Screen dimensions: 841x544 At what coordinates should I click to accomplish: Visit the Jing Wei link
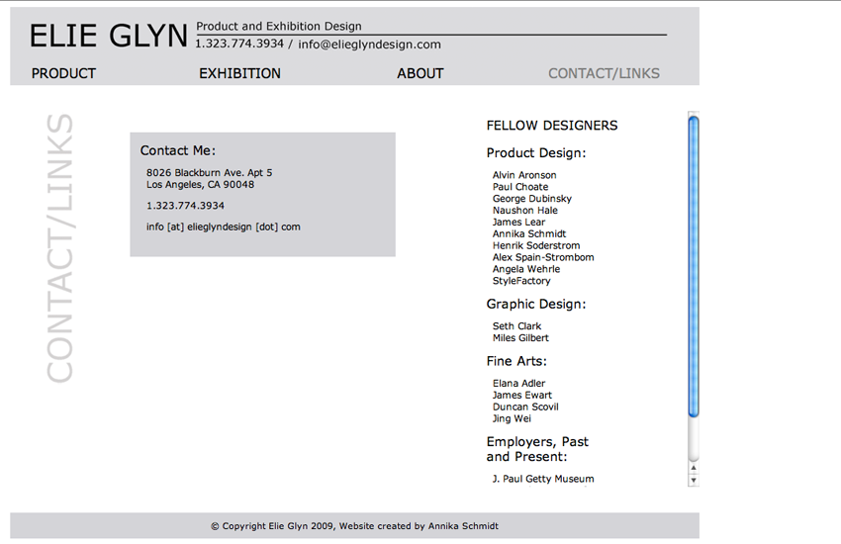pos(512,419)
